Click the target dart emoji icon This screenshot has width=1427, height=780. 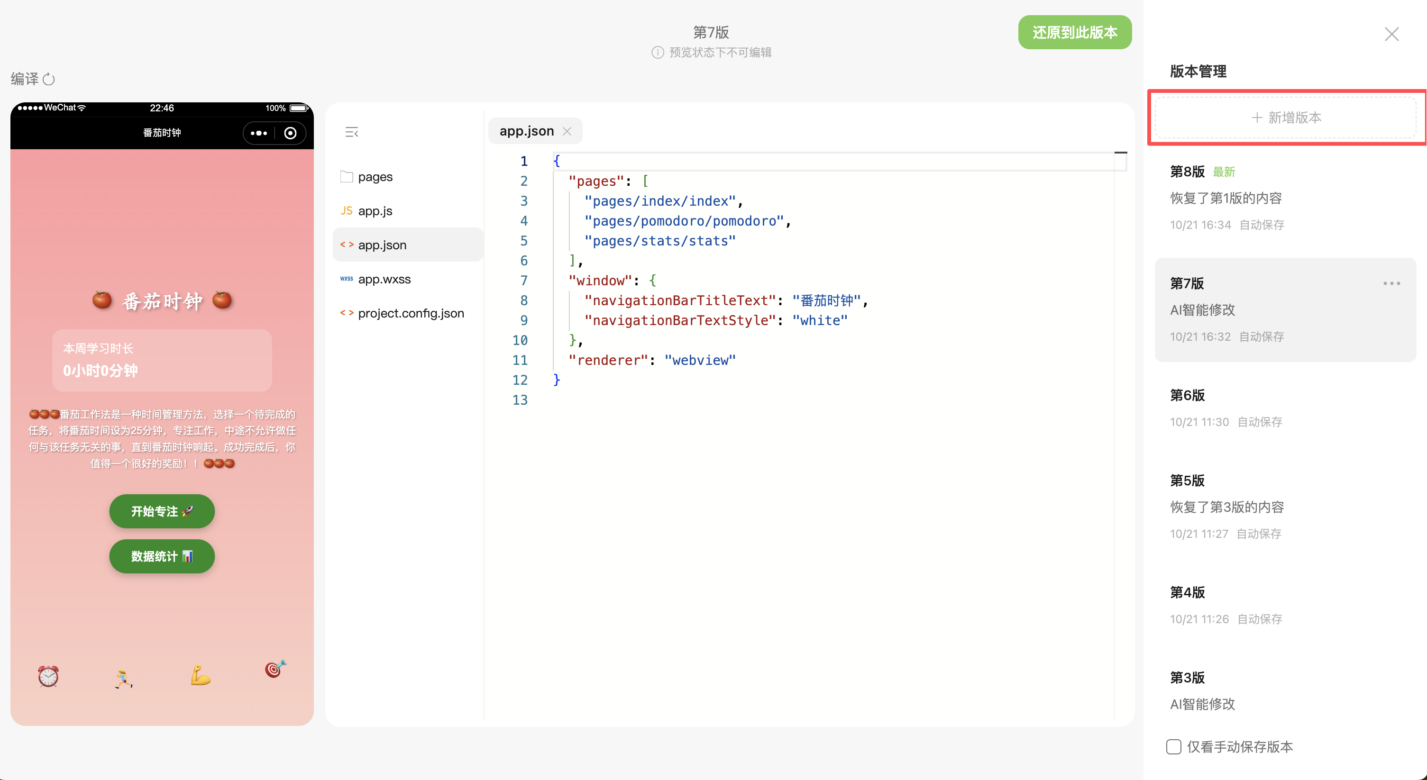[275, 669]
